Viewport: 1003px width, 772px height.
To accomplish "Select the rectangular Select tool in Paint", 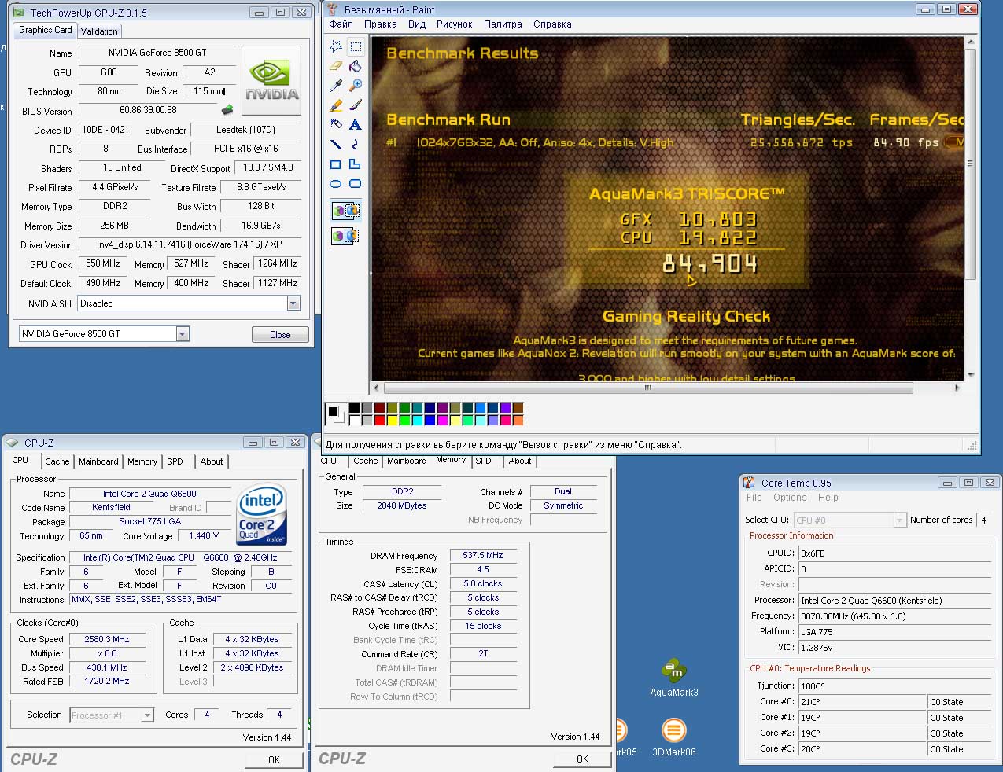I will [356, 46].
